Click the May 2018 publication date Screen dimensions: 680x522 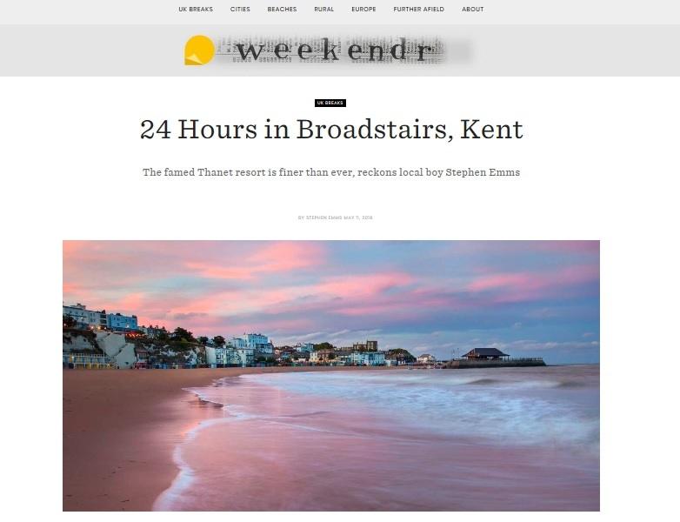[x=358, y=217]
